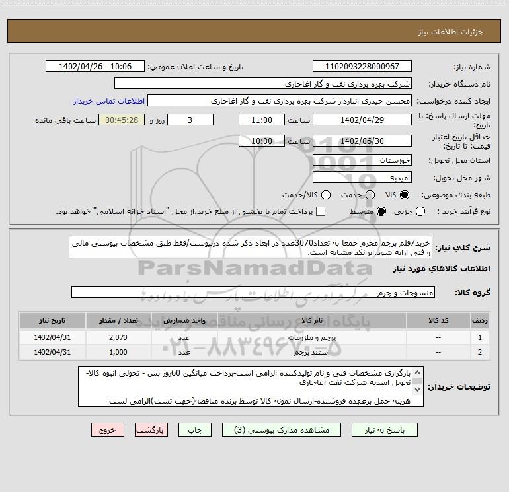This screenshot has width=509, height=492.
Task: Click column header تعداد / مقدار
Action: 118,320
